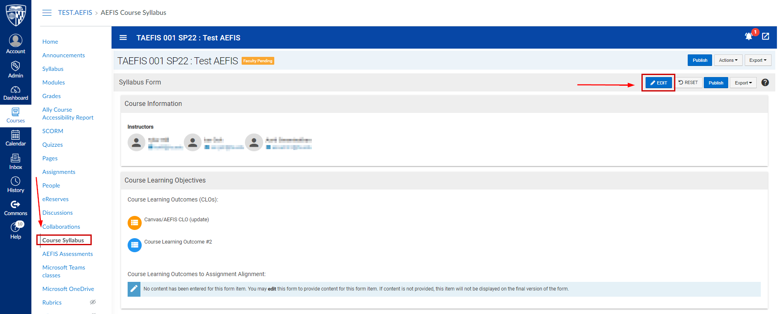Click the blue Course Learning Outcome #2 icon

[134, 245]
